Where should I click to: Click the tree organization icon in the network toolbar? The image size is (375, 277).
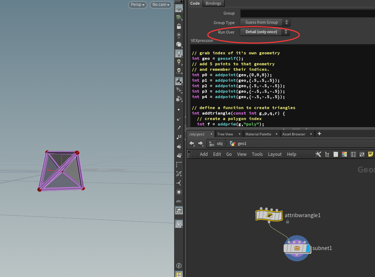(x=327, y=154)
